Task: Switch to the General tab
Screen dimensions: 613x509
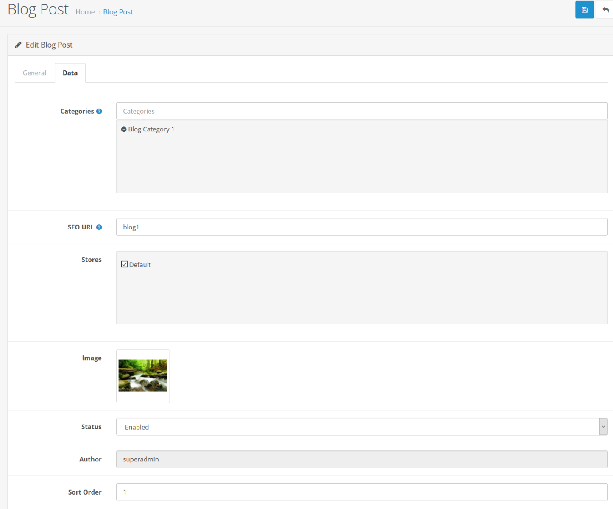Action: 34,73
